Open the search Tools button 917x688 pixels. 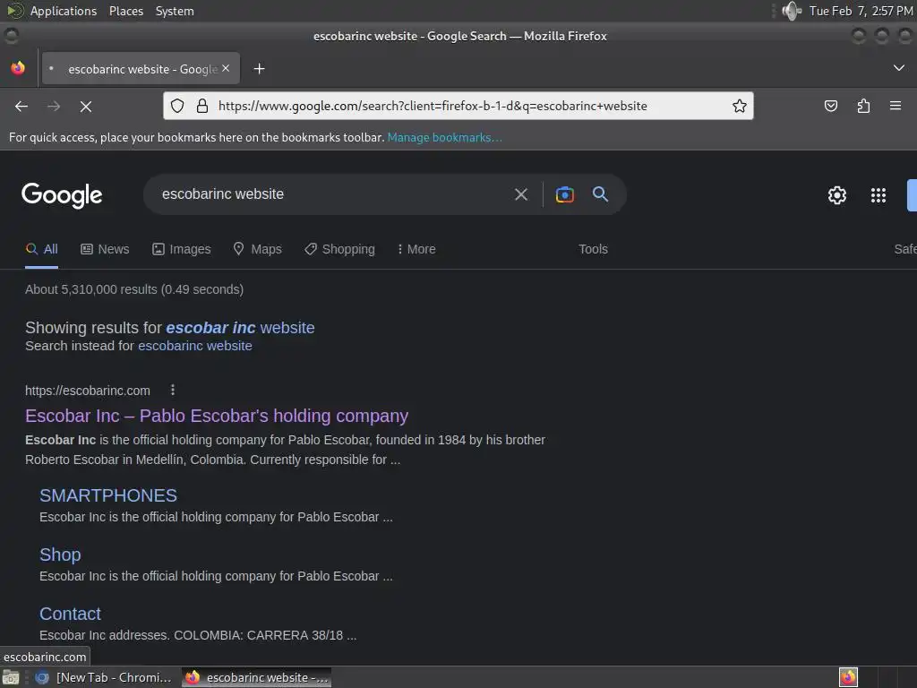[x=593, y=249]
